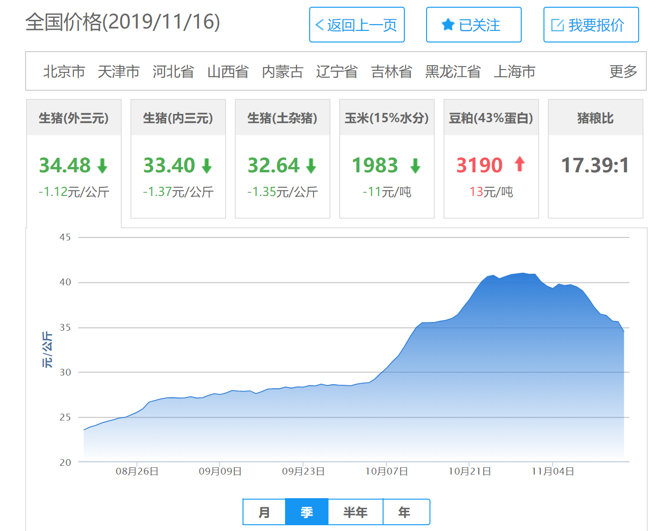Select 河北省 region
Image resolution: width=657 pixels, height=531 pixels.
[173, 71]
